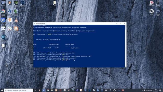
Task: Open the white swirl-ring desktop shortcut
Action: pyautogui.click(x=152, y=12)
